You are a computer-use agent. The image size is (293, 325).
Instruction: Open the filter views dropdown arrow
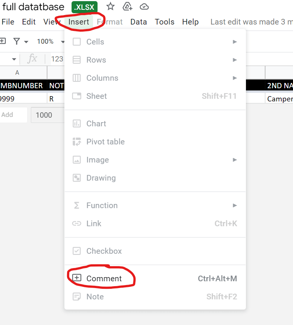[x=26, y=41]
